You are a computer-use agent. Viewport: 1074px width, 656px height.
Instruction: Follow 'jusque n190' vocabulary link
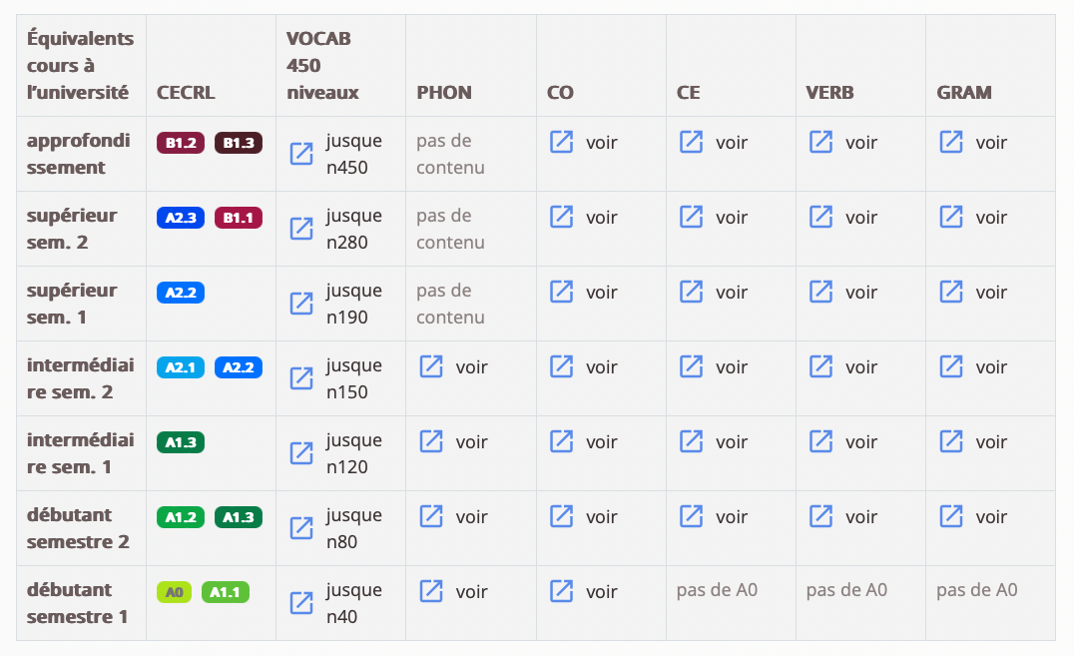(x=353, y=304)
